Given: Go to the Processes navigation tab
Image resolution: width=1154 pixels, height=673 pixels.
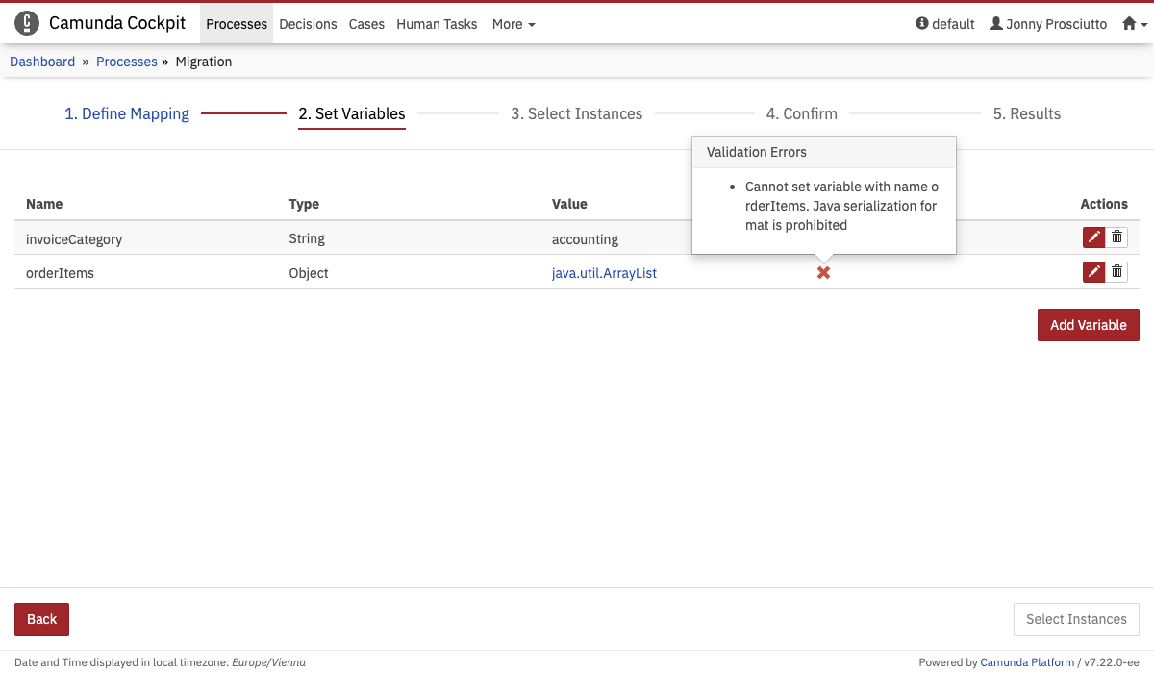Looking at the screenshot, I should coord(237,24).
